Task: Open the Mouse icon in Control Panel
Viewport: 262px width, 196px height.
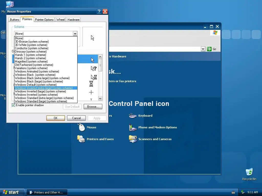Action: pyautogui.click(x=81, y=127)
